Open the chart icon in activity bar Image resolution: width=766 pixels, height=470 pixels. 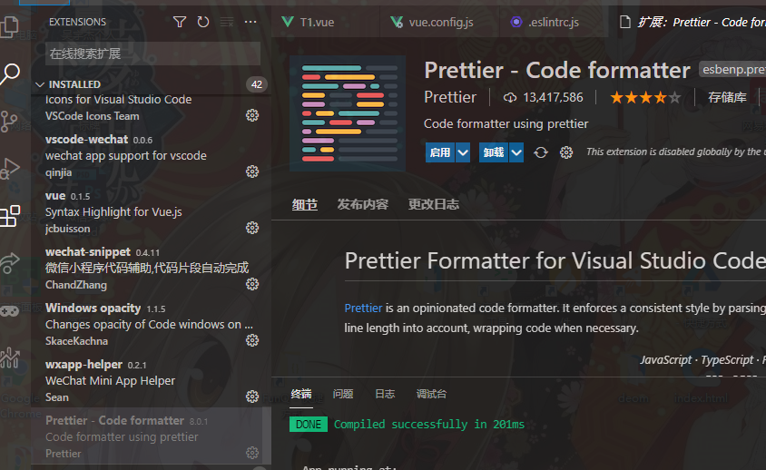(9, 357)
